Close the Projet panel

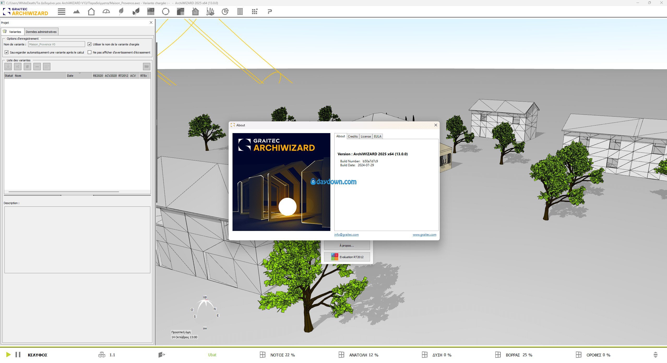click(151, 22)
